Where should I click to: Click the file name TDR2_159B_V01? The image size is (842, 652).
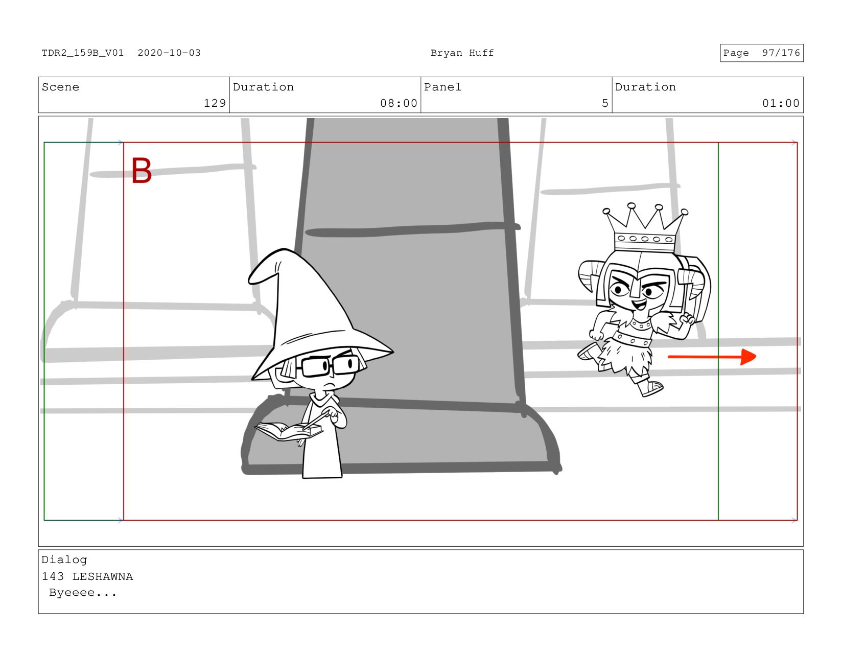[x=83, y=53]
